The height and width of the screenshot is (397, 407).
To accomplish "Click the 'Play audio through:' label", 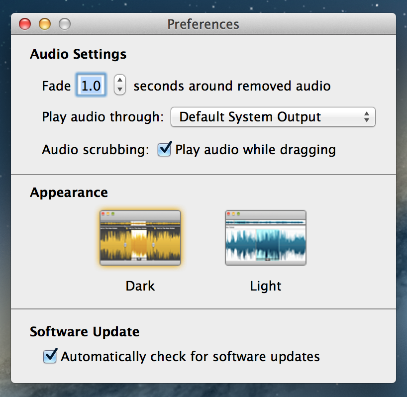I will click(x=103, y=117).
